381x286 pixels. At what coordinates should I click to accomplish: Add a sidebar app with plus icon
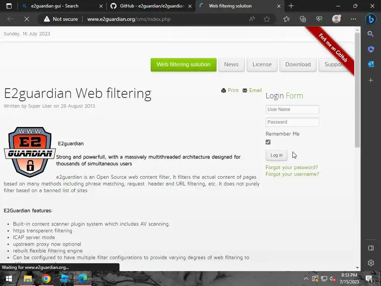[371, 80]
